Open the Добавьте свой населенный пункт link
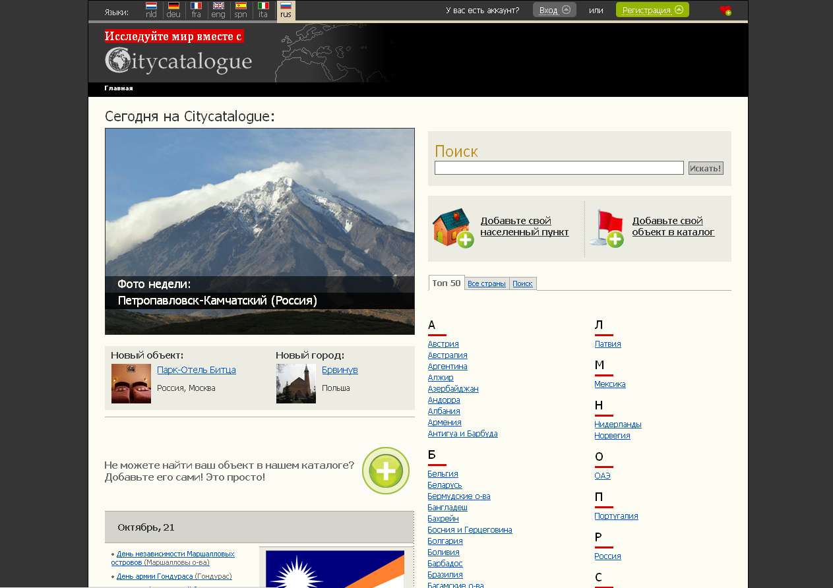833x588 pixels. click(x=524, y=226)
